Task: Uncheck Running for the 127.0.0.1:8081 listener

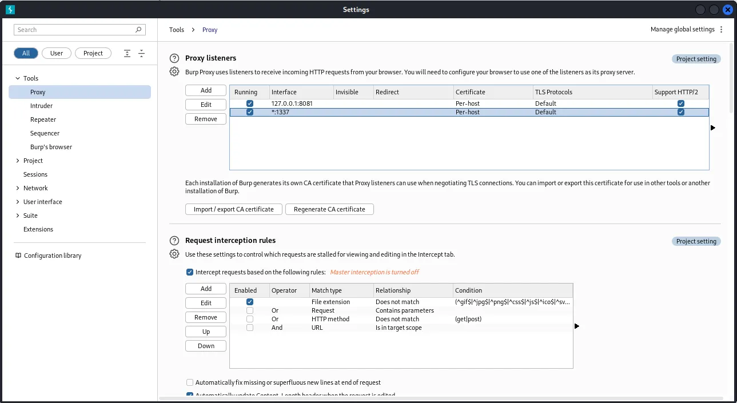Action: 250,103
